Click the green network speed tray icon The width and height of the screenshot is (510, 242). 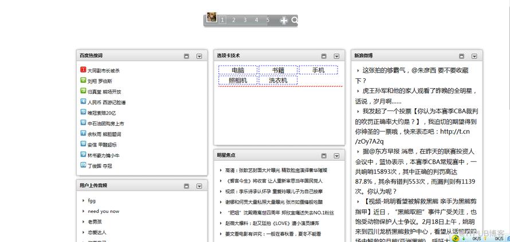pyautogui.click(x=457, y=239)
